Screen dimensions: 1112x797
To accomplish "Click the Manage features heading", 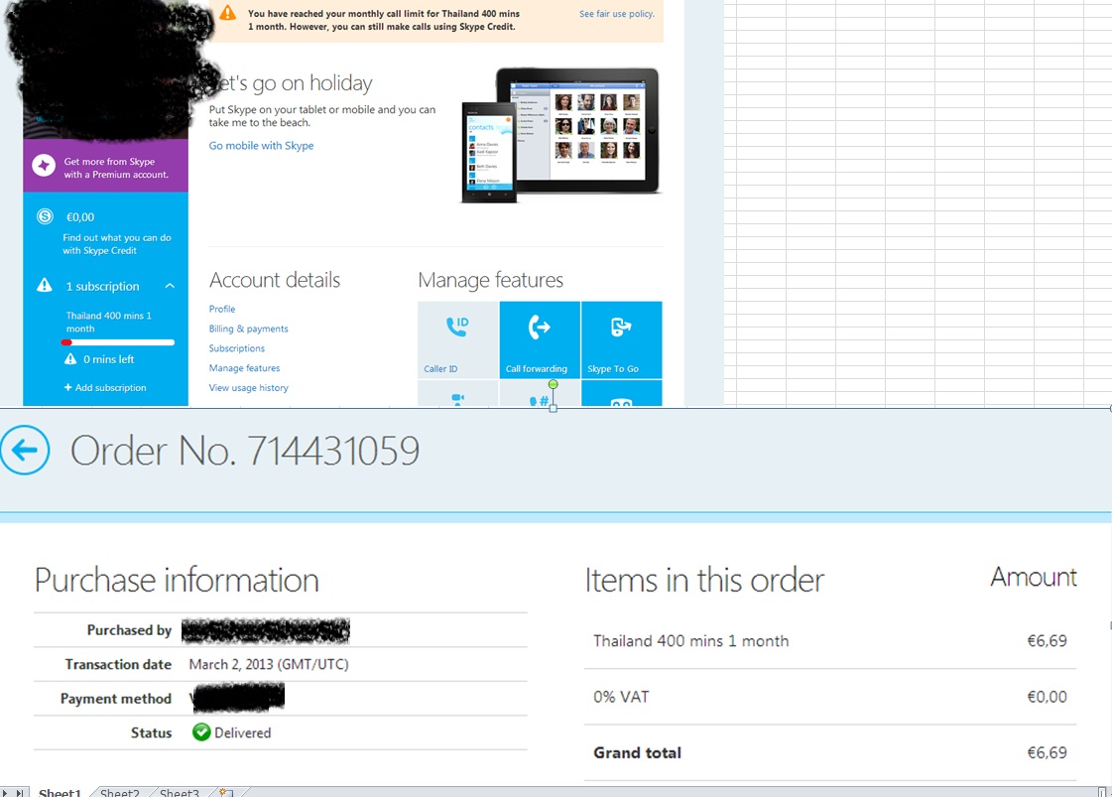I will 490,280.
